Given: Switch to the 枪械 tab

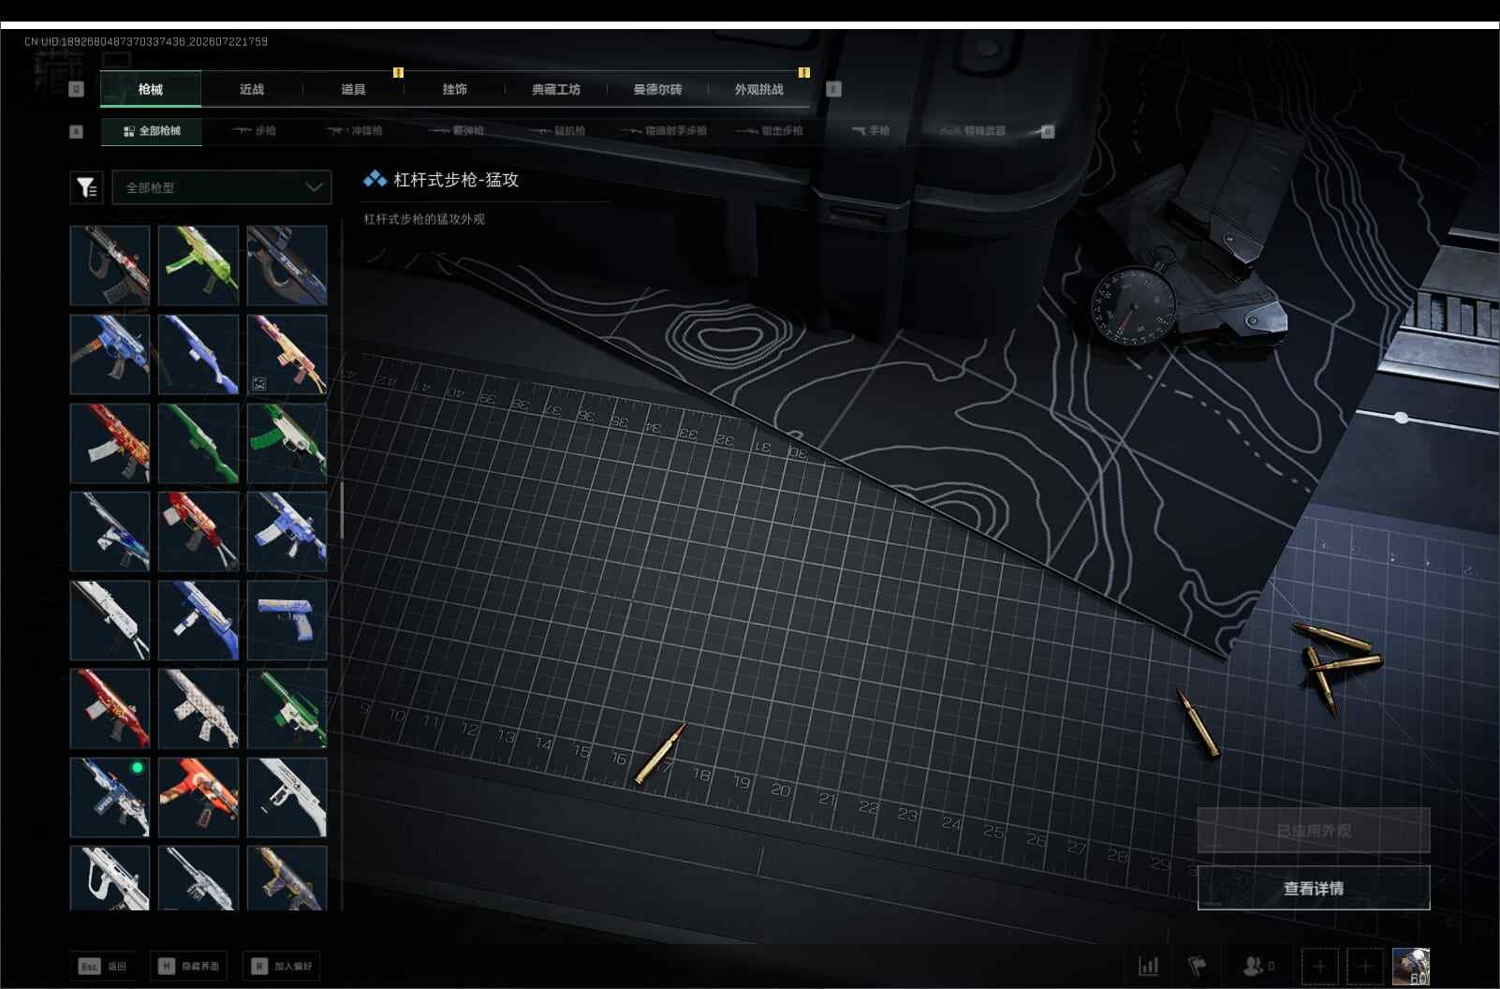Looking at the screenshot, I should click(x=151, y=89).
